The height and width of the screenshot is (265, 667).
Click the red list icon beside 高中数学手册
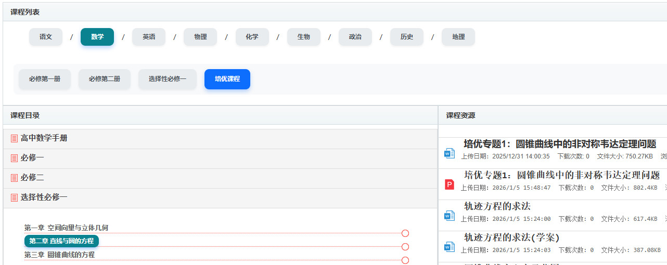(15, 139)
